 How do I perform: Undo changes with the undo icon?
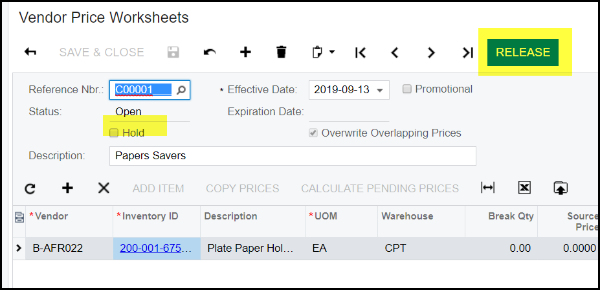(209, 52)
